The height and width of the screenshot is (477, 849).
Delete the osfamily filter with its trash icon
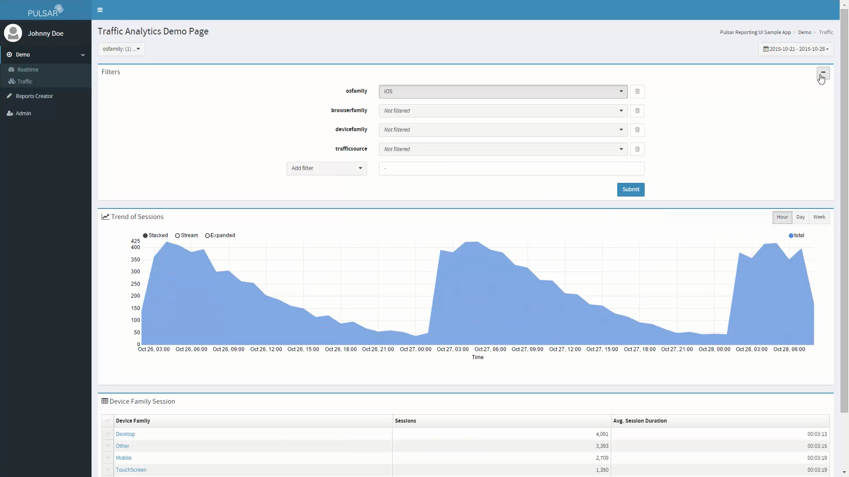tap(637, 91)
